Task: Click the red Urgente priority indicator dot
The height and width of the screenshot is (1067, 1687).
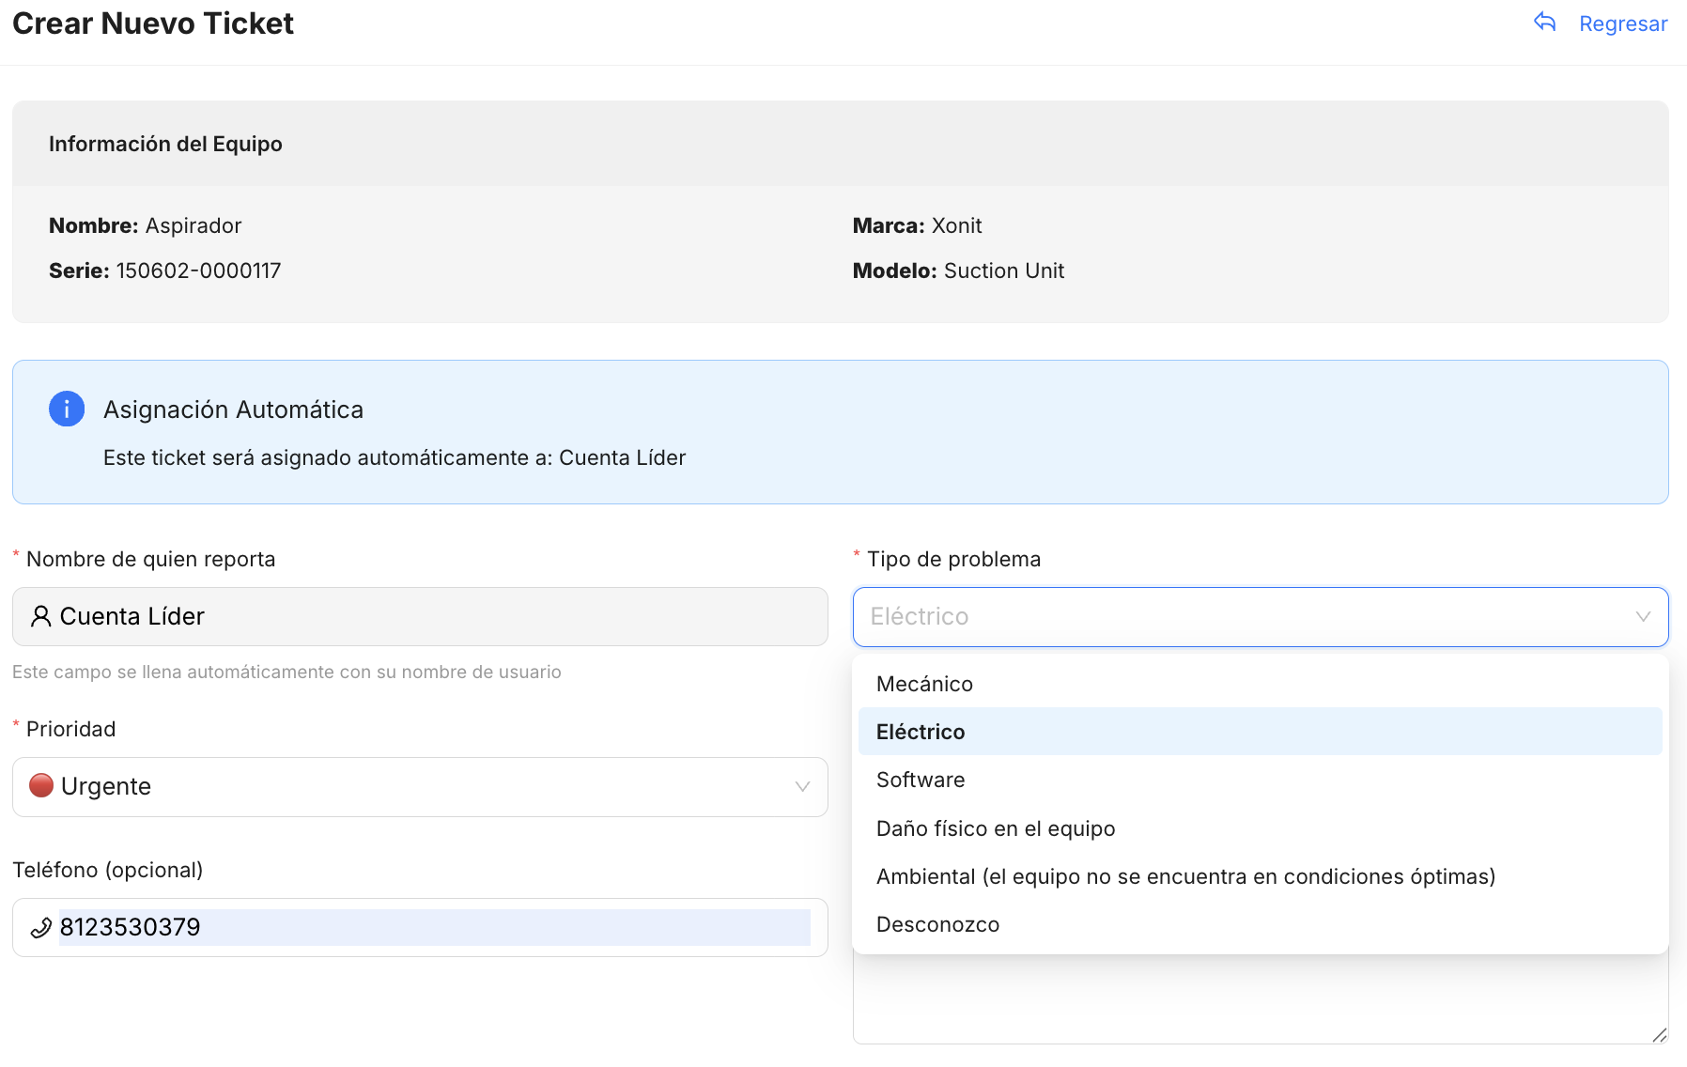Action: (x=41, y=785)
